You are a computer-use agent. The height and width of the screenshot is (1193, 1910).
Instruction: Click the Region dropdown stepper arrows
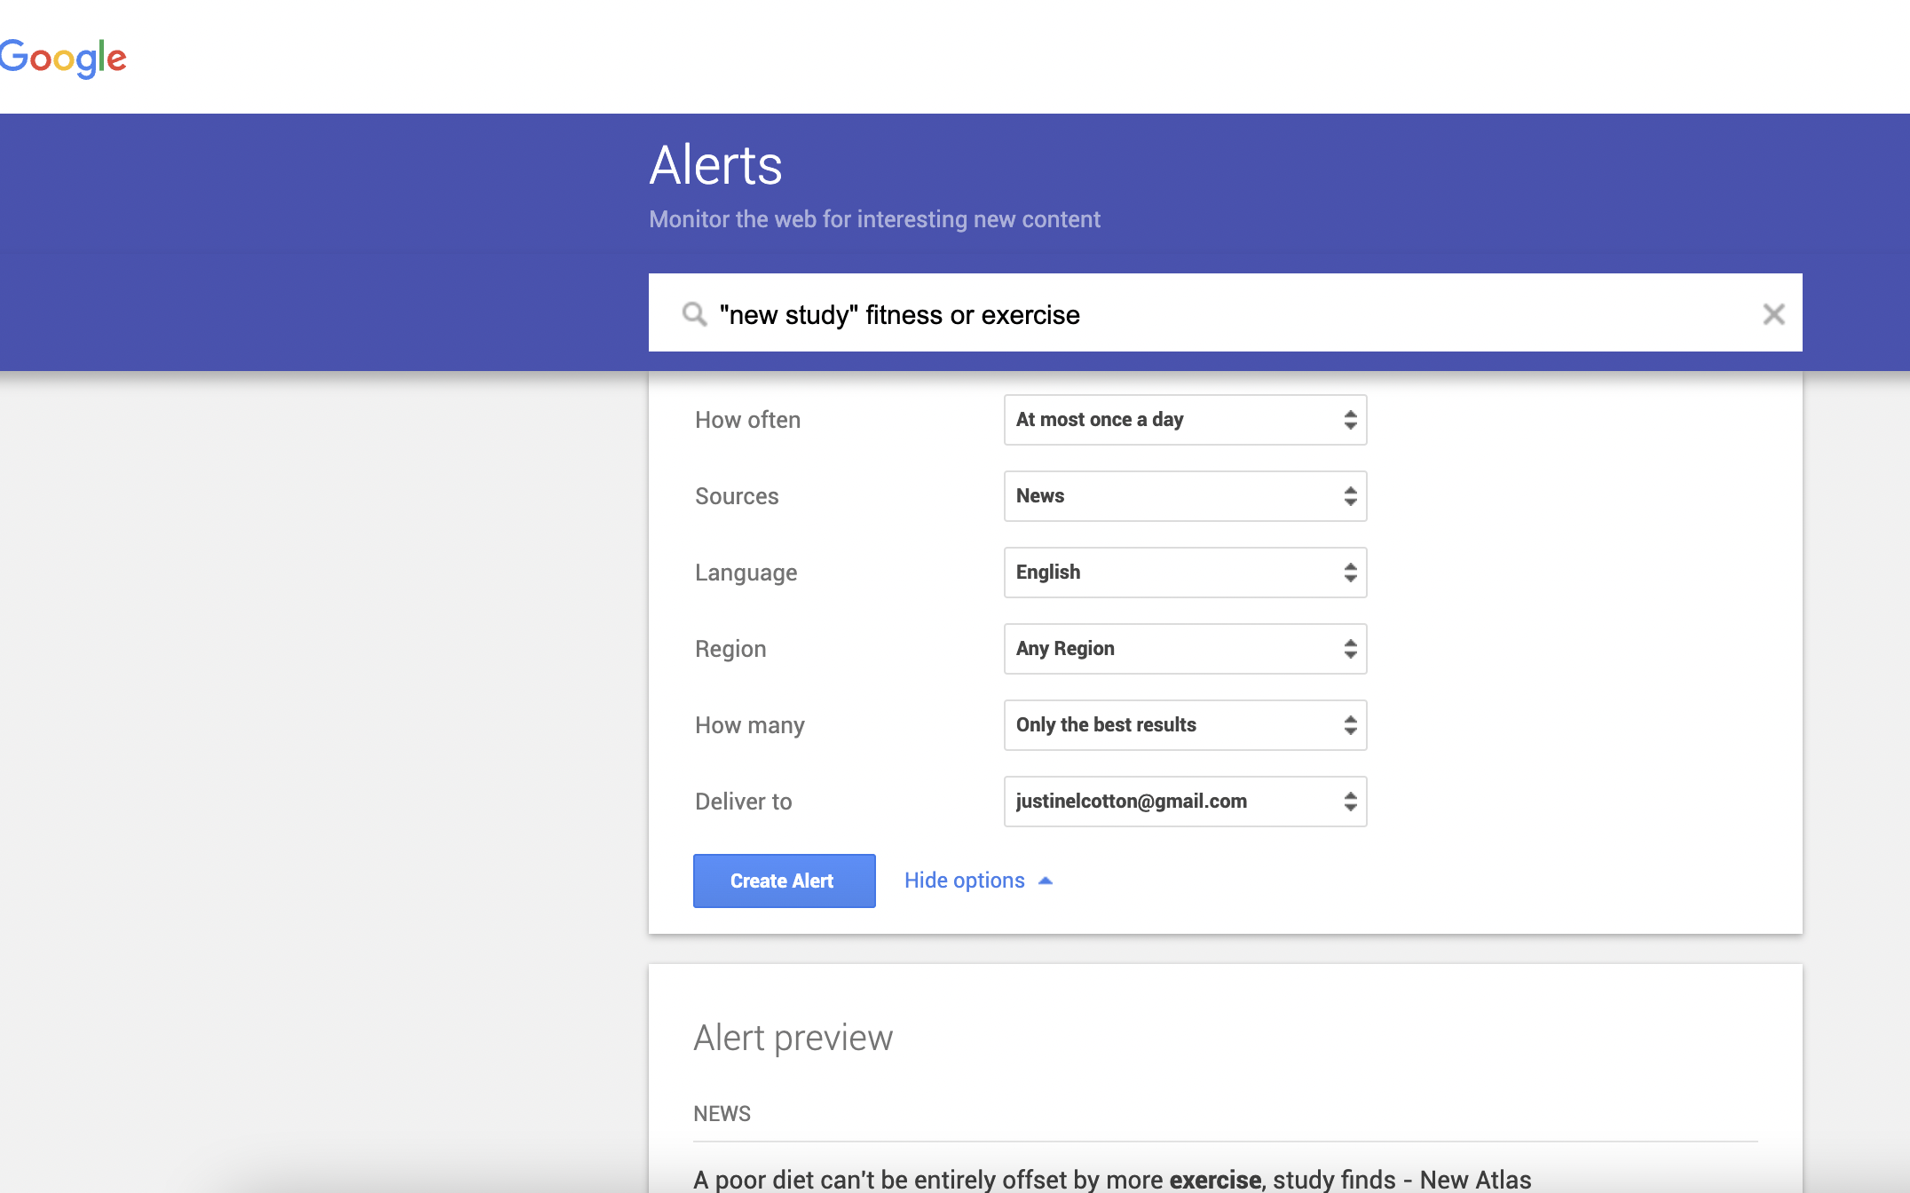pyautogui.click(x=1350, y=649)
